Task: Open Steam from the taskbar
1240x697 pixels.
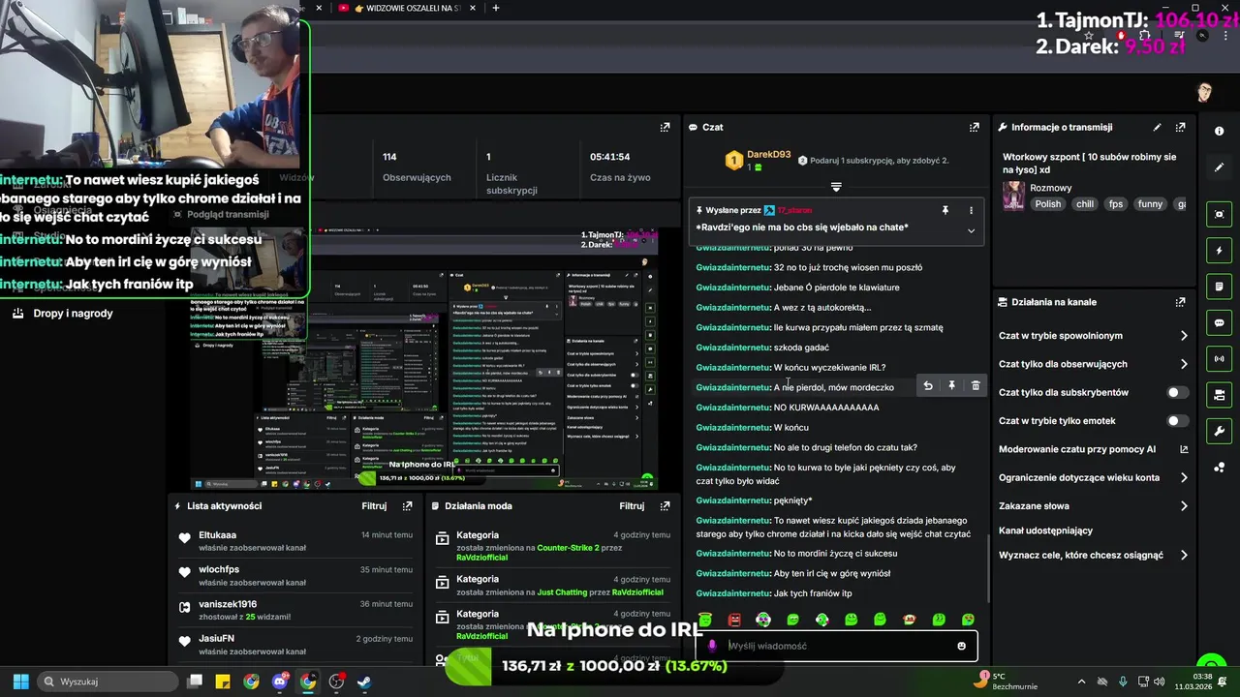Action: [x=364, y=682]
